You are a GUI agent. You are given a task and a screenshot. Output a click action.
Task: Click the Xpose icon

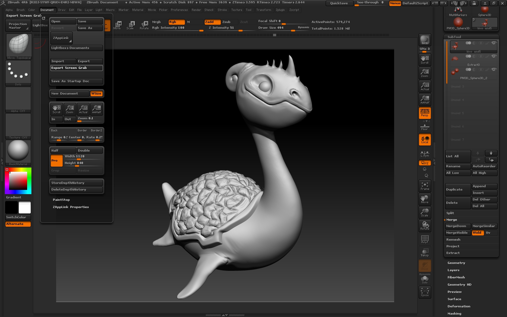tap(425, 292)
